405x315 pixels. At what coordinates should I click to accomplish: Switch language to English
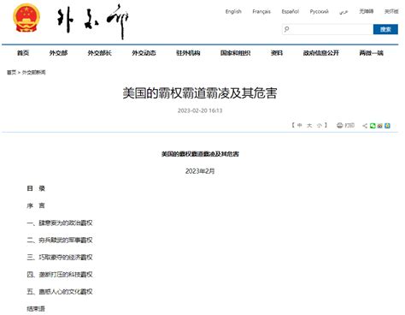point(233,12)
